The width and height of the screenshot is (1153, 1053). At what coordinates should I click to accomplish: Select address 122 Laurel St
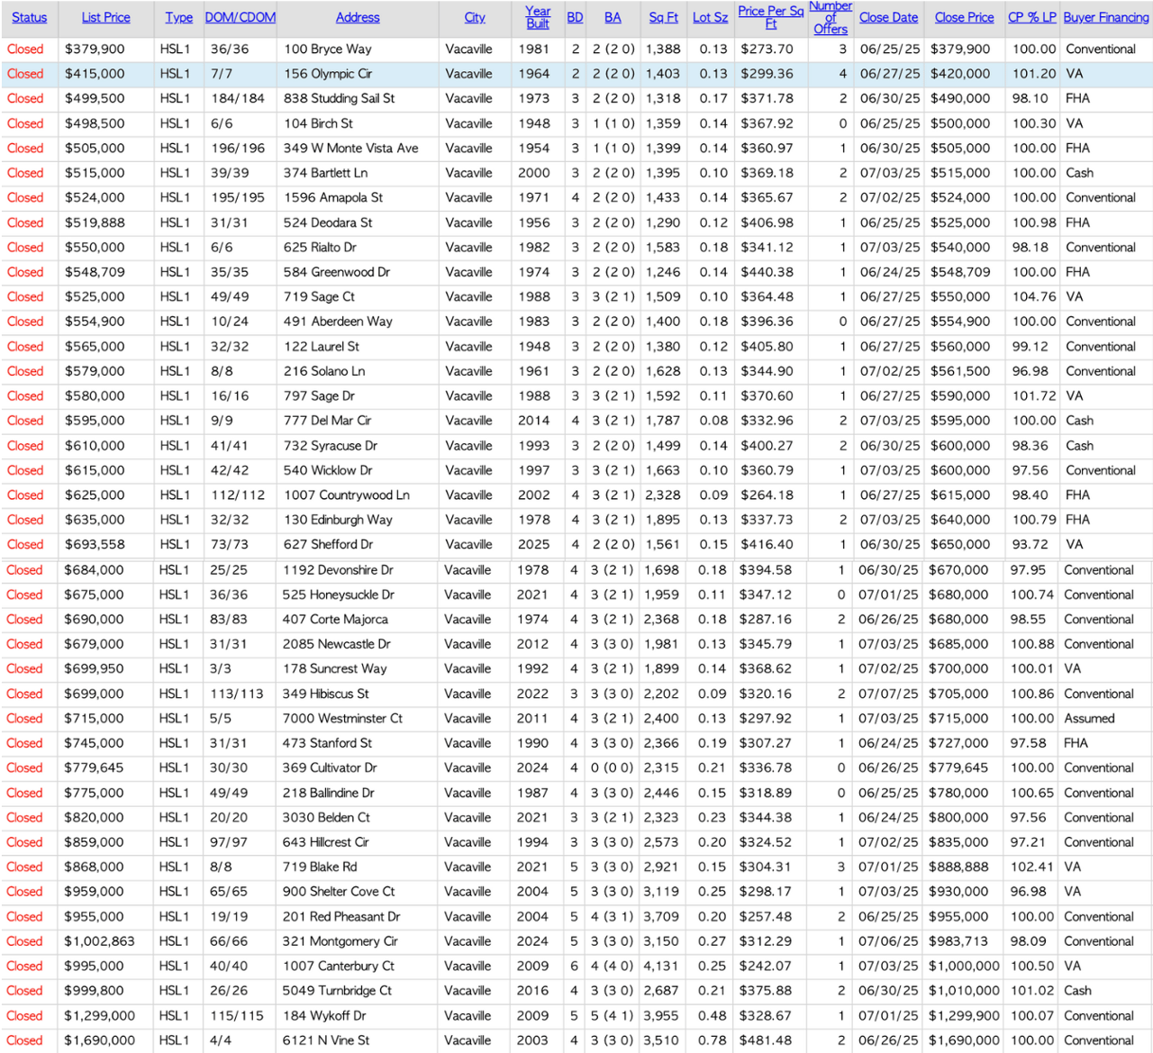coord(321,346)
